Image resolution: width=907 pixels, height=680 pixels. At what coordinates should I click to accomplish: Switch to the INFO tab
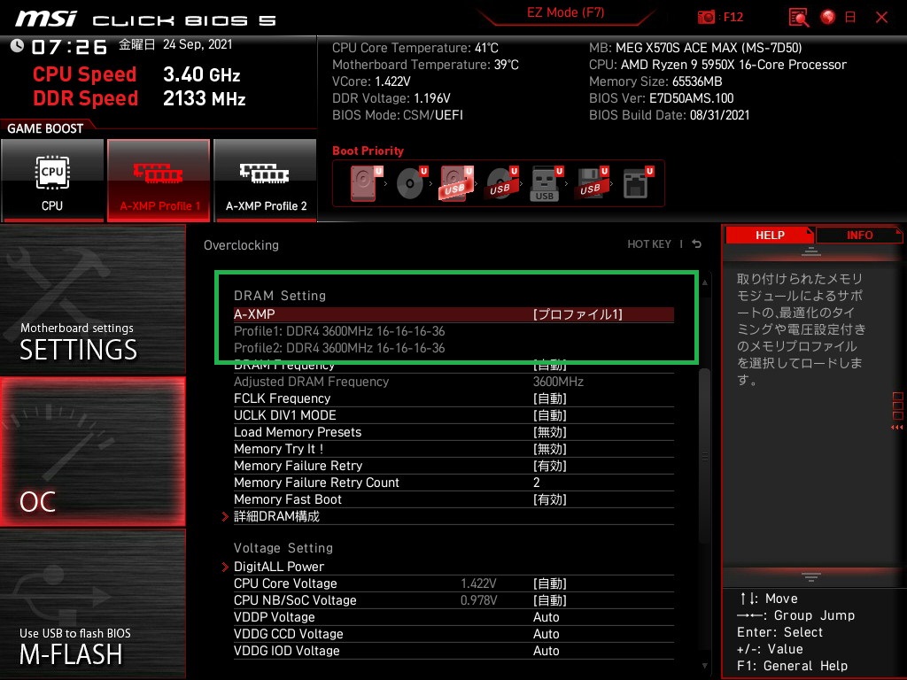tap(859, 236)
